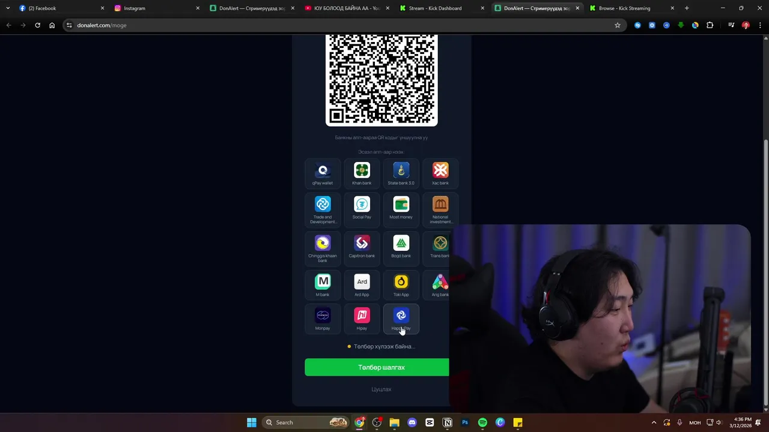The height and width of the screenshot is (432, 769).
Task: Select the currently active DonAlert tab
Action: tap(536, 8)
